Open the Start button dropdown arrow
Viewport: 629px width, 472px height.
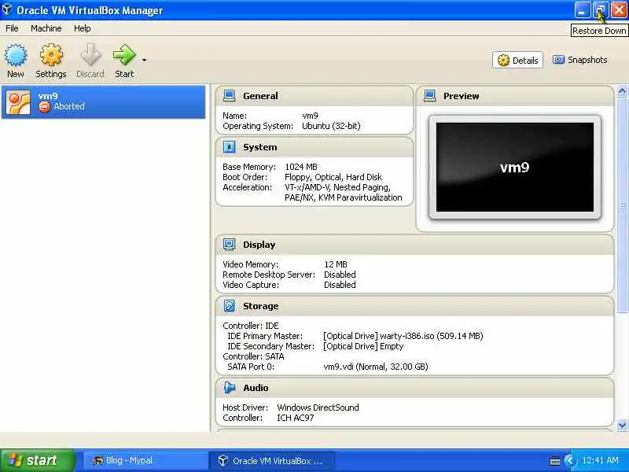pos(144,61)
